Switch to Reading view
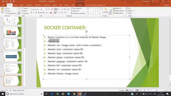Screen dimensions: 171x96 tap(145, 90)
